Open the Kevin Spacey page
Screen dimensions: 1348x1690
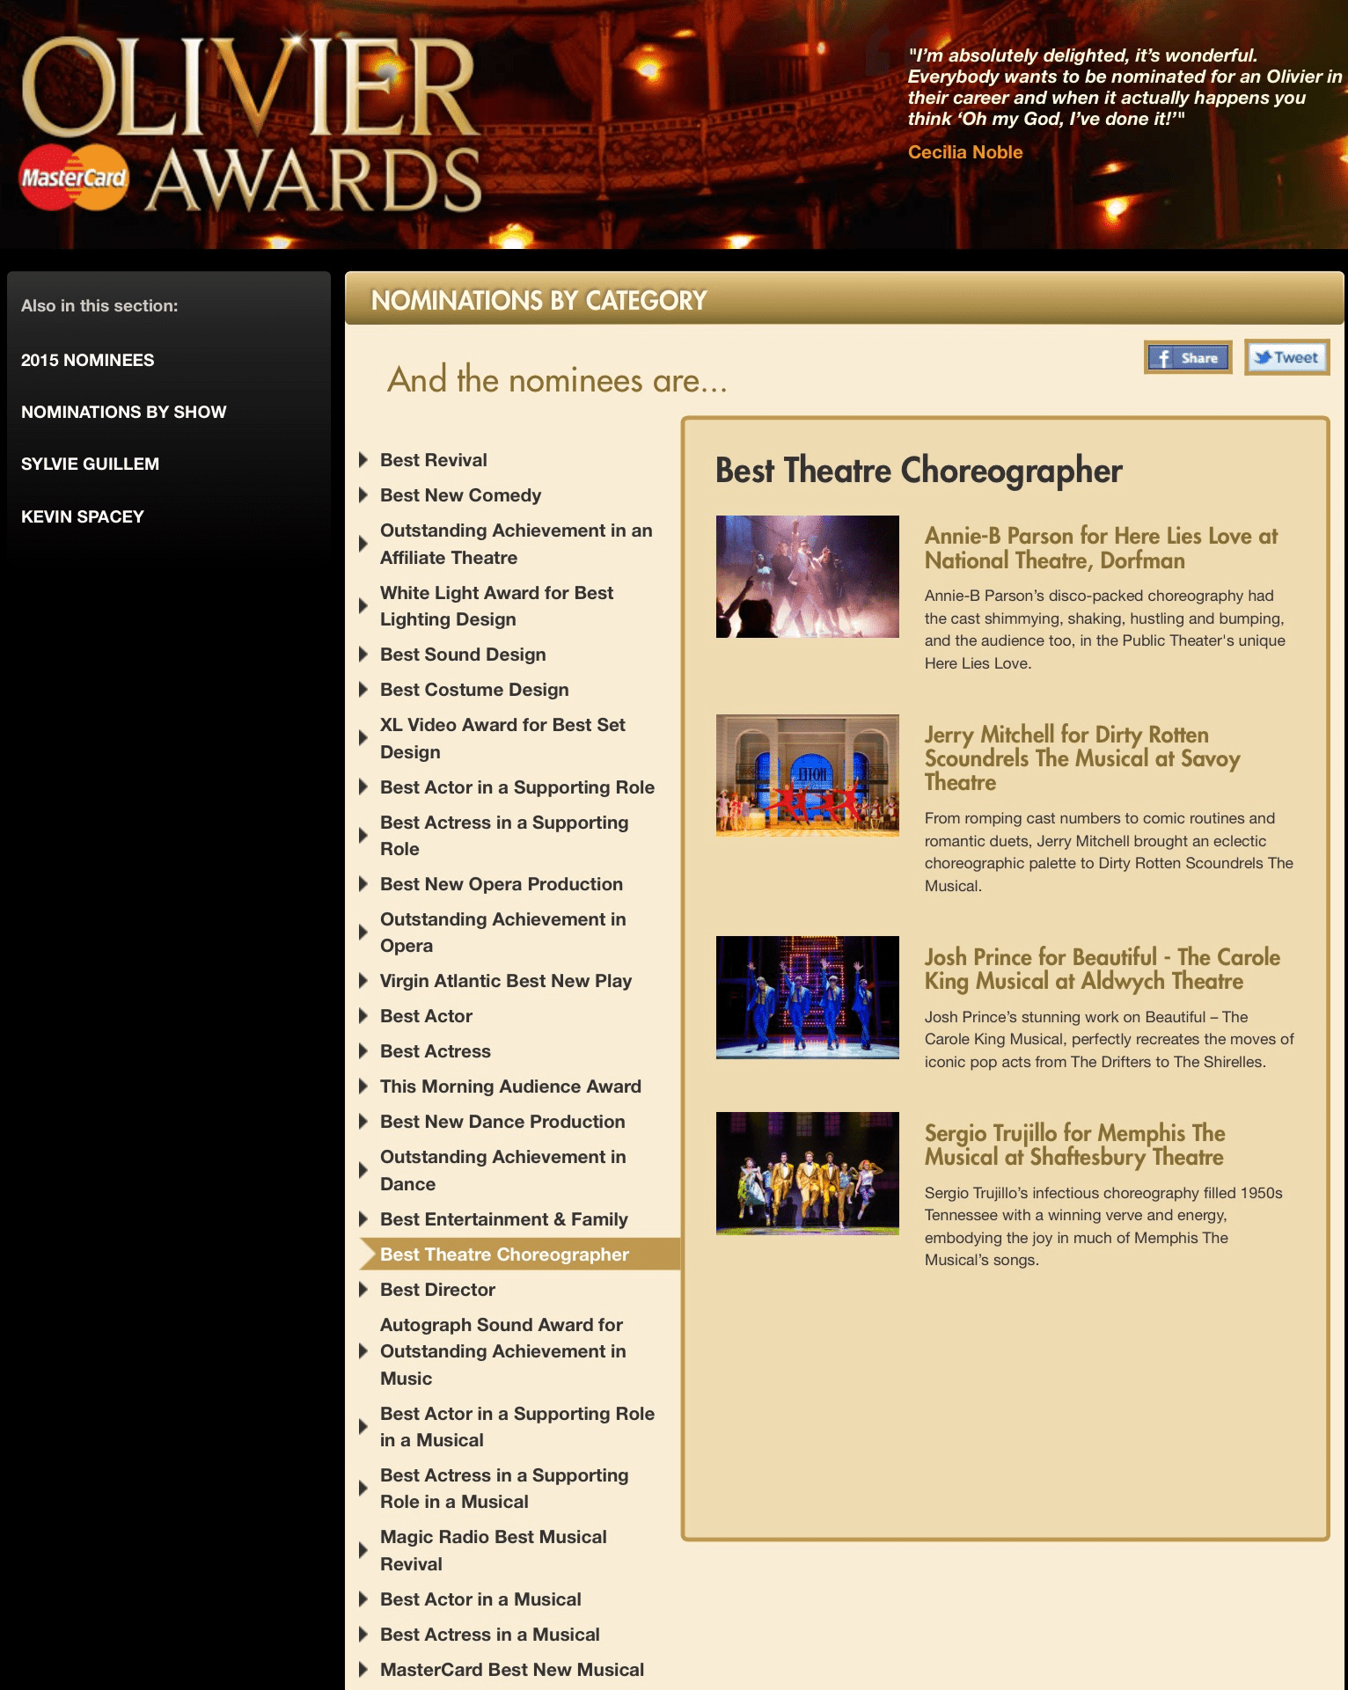point(82,516)
